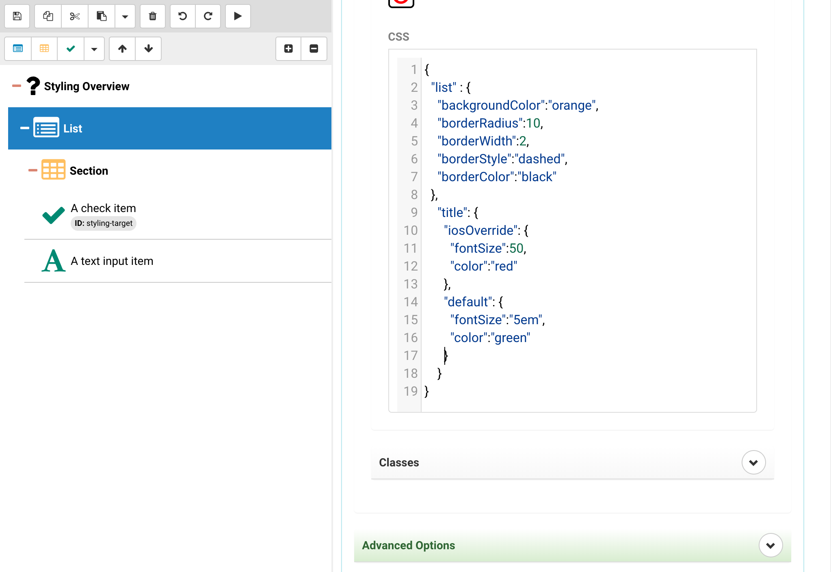Click the Copy icon
Viewport: 831px width, 572px height.
coord(48,16)
